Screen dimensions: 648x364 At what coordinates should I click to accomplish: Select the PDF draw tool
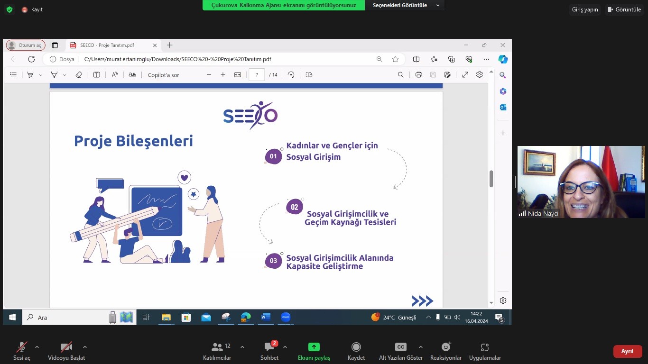coord(54,75)
